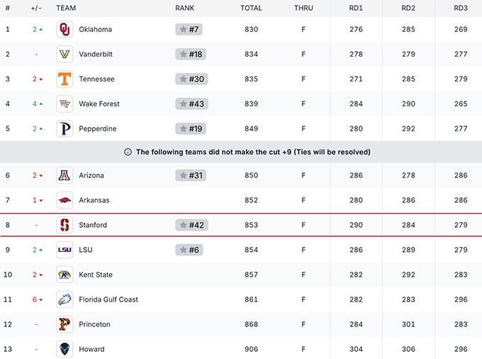Click the cut line info icon

[x=128, y=152]
